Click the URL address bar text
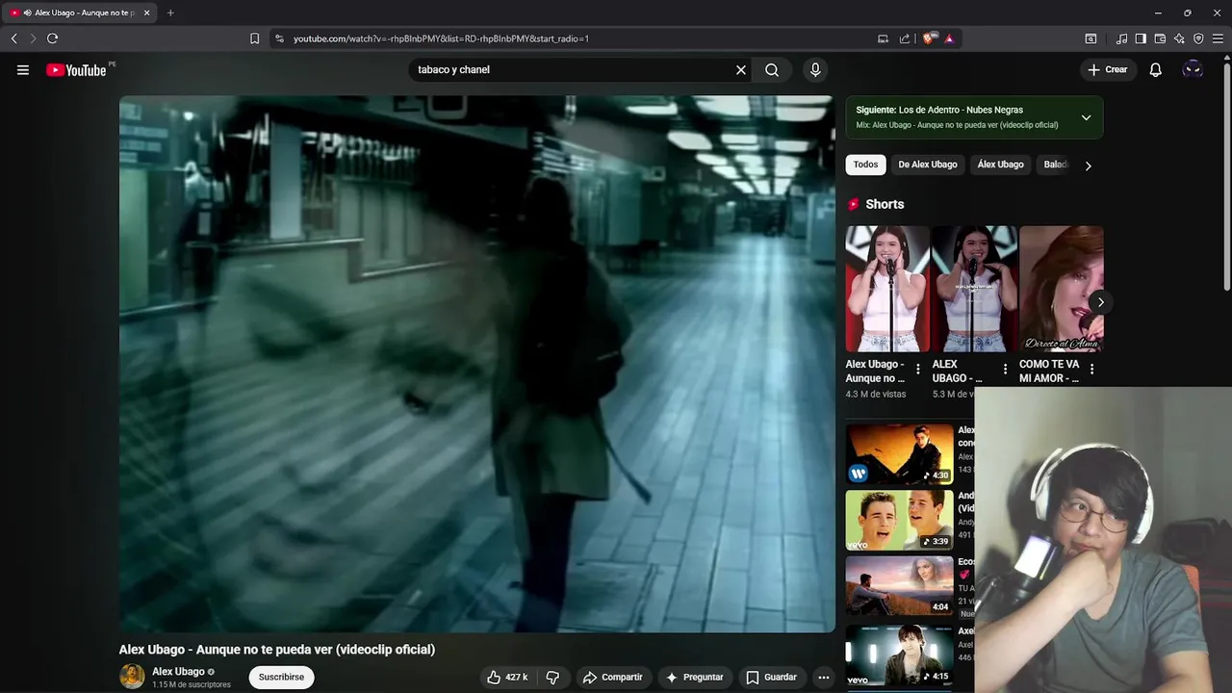 441,38
